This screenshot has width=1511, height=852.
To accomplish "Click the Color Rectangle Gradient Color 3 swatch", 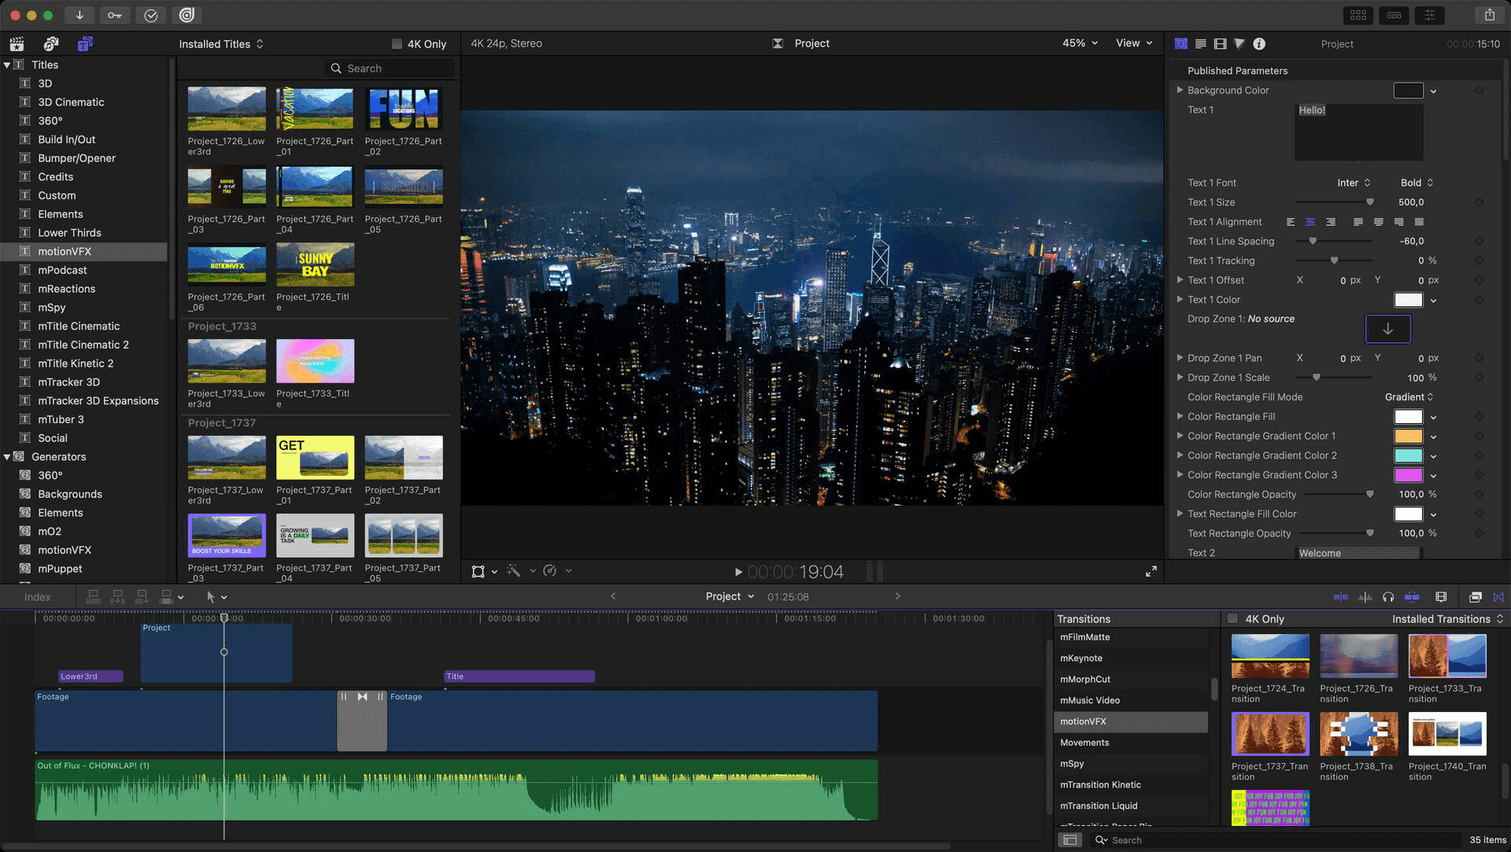I will point(1408,475).
